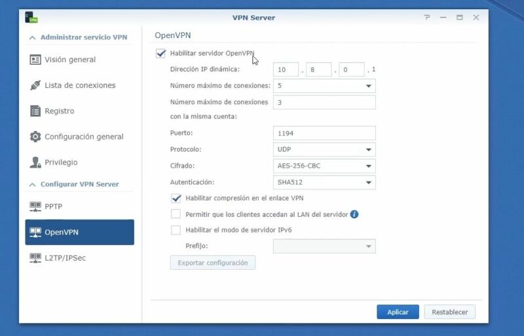Open Lista de conexiones page

[x=79, y=85]
